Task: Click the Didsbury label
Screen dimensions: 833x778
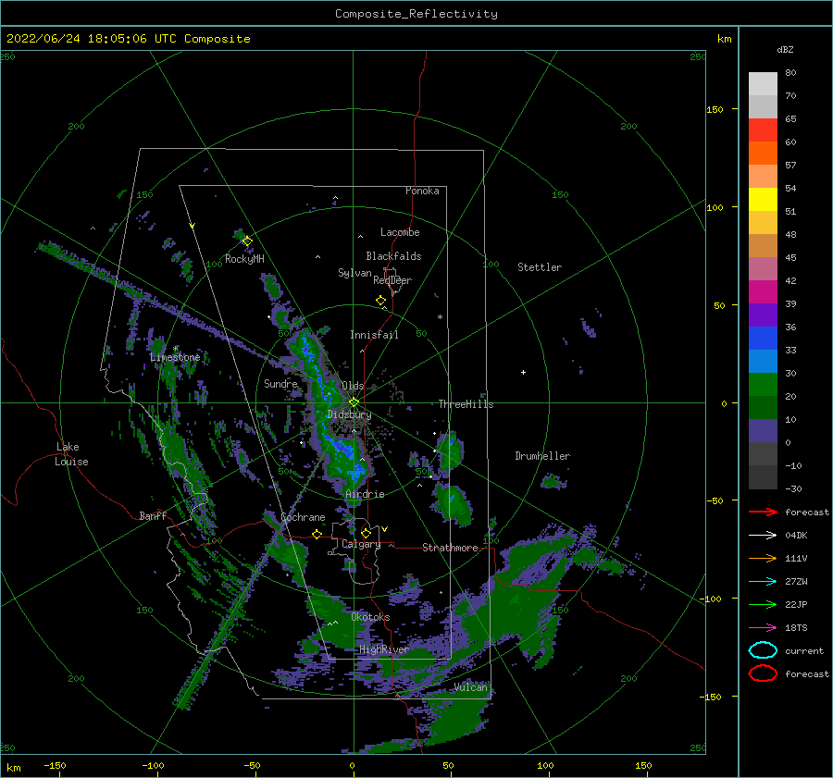Action: click(349, 414)
